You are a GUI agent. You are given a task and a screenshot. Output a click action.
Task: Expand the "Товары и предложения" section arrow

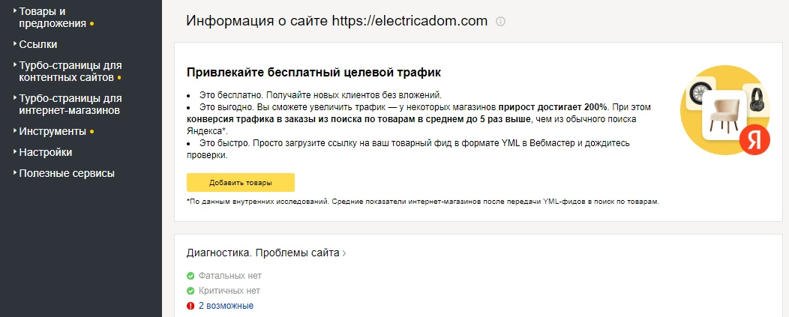coord(15,12)
